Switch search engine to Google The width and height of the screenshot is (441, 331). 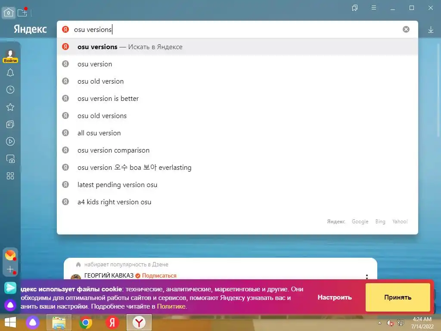(x=360, y=222)
